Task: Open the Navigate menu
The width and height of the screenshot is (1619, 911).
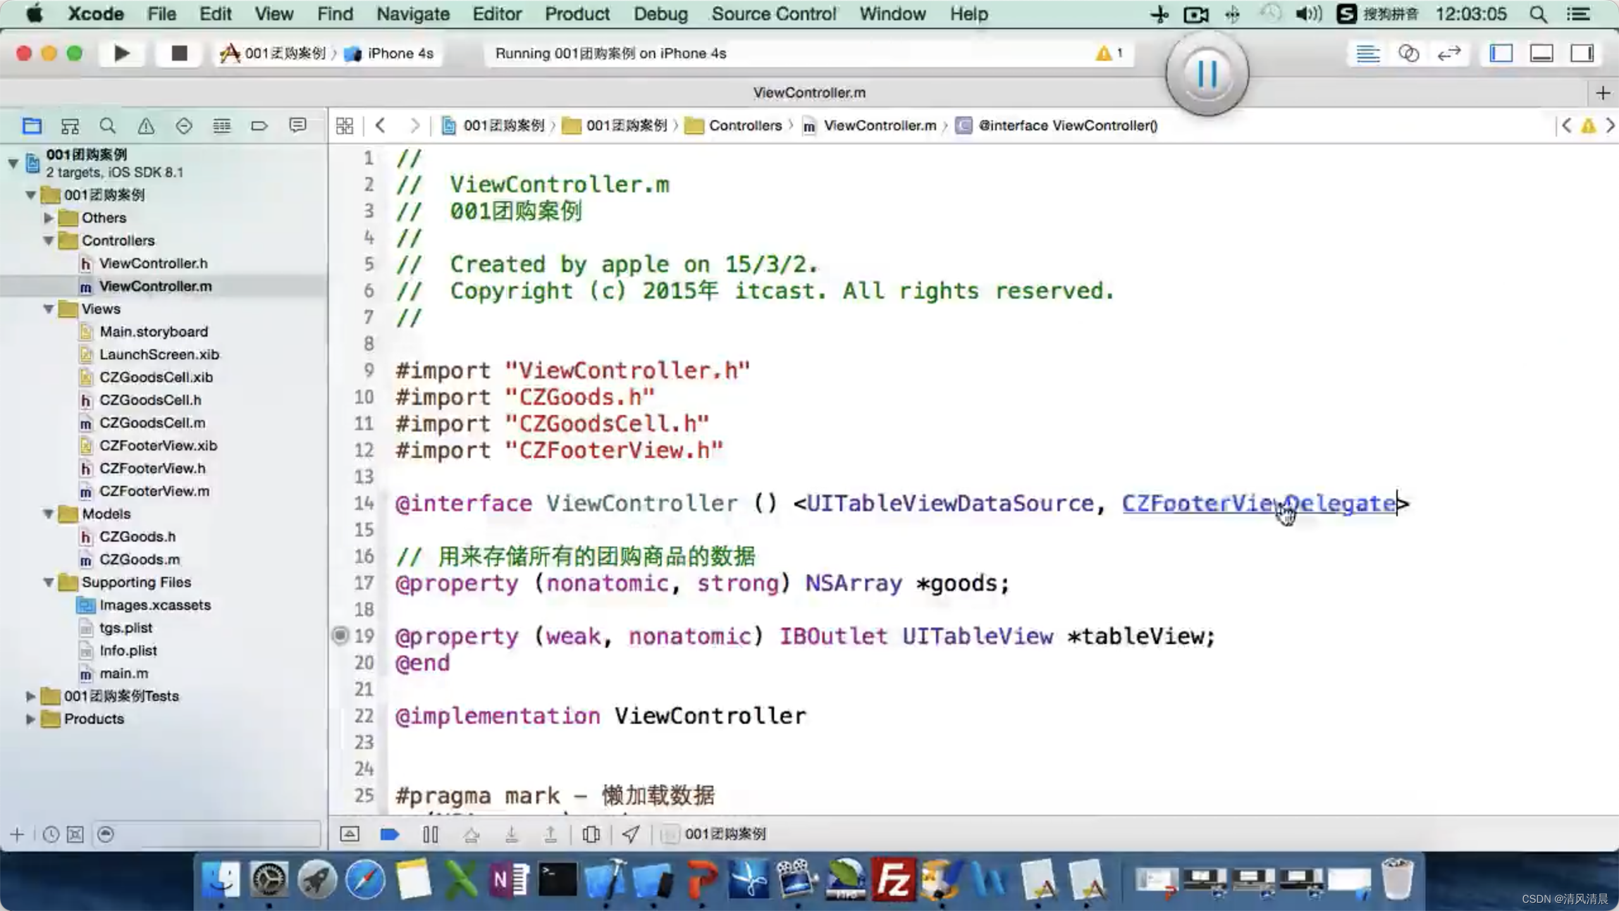Action: [413, 14]
